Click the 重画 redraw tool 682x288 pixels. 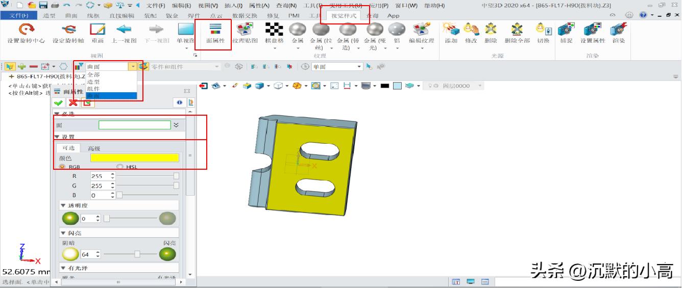pyautogui.click(x=97, y=34)
